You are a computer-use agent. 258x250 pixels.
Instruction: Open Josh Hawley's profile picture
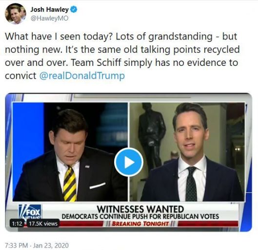pyautogui.click(x=16, y=14)
